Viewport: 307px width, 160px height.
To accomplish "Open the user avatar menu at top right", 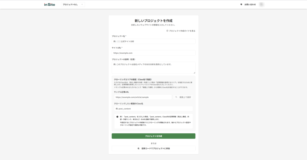I will [x=262, y=4].
